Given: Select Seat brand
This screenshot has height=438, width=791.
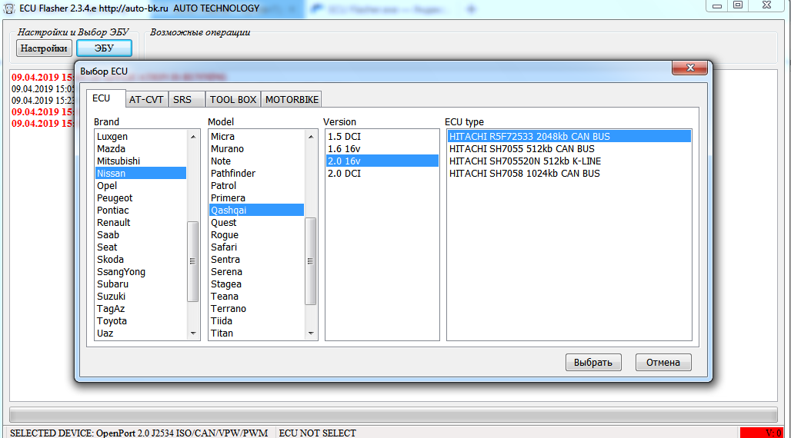Looking at the screenshot, I should (x=140, y=247).
